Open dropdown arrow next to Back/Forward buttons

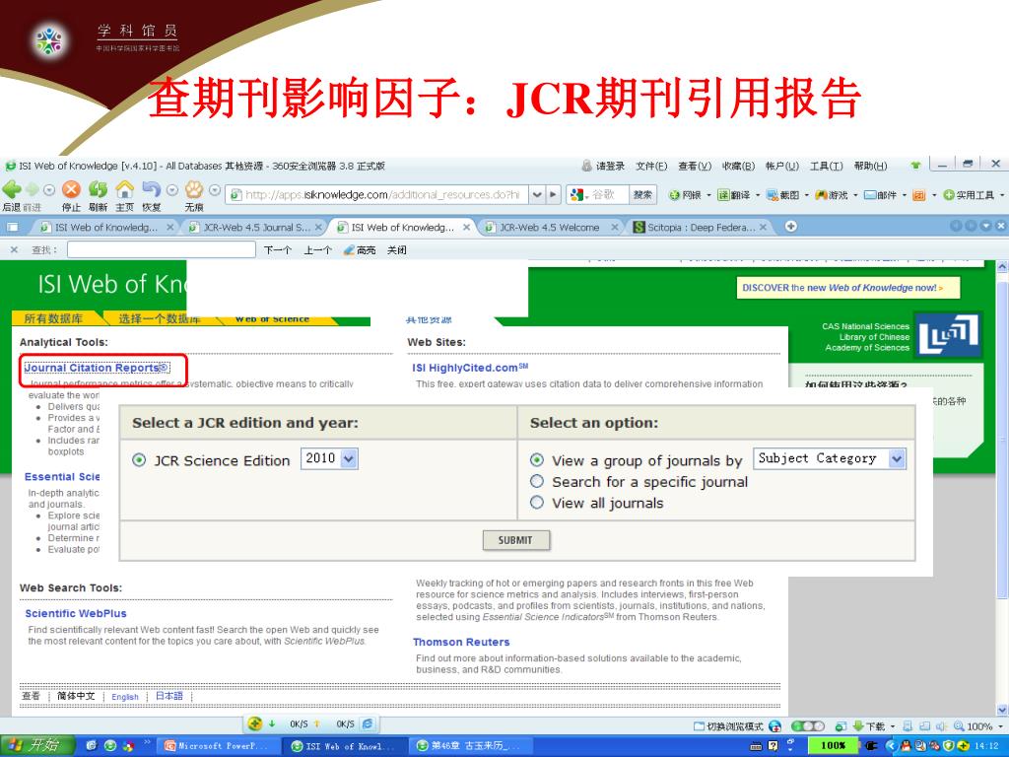click(x=49, y=190)
